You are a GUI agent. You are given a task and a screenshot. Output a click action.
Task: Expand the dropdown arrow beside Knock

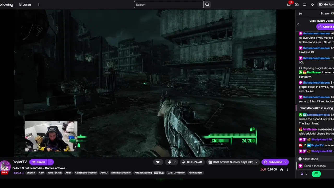click(x=51, y=162)
